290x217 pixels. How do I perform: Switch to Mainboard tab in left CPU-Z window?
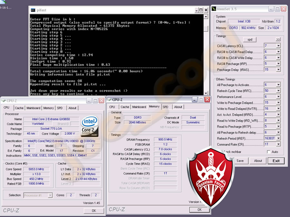pos(33,108)
